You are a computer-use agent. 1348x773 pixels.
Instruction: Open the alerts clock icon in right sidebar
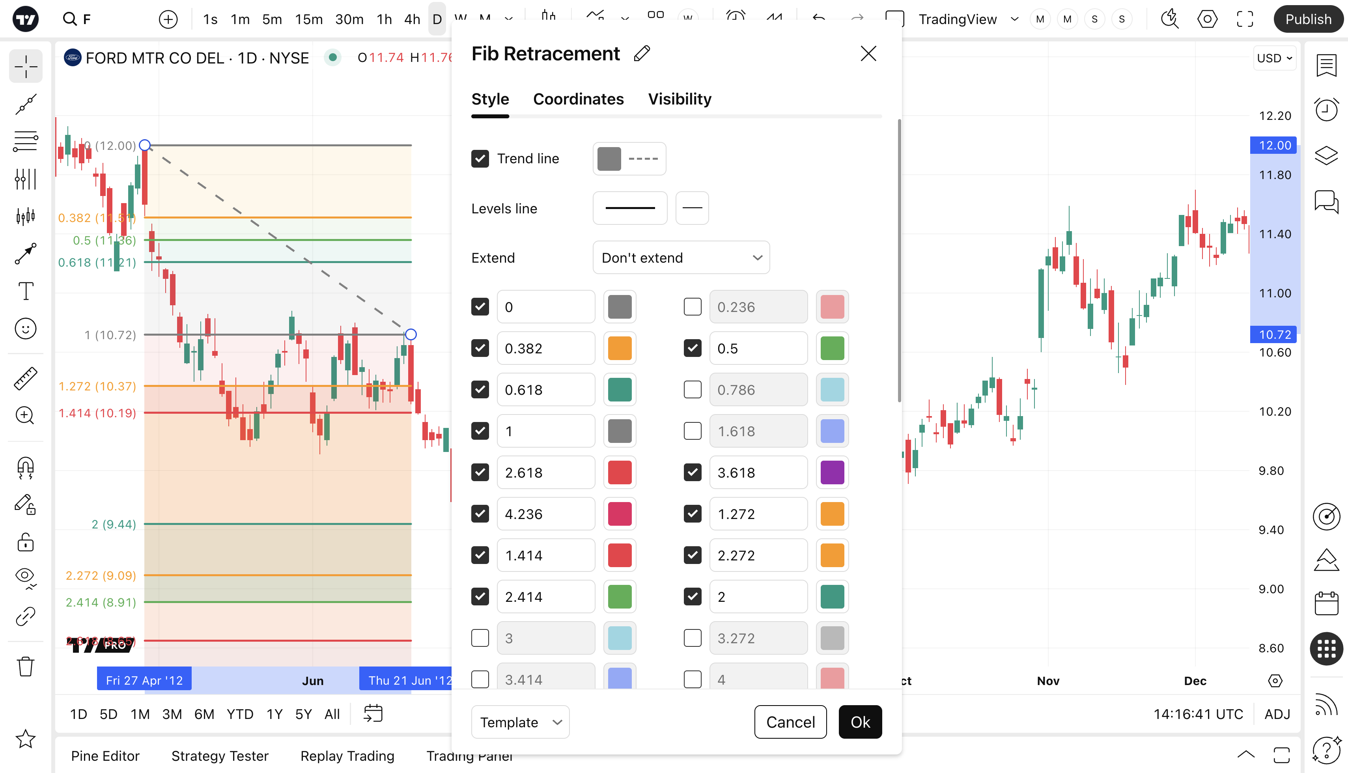(1326, 110)
